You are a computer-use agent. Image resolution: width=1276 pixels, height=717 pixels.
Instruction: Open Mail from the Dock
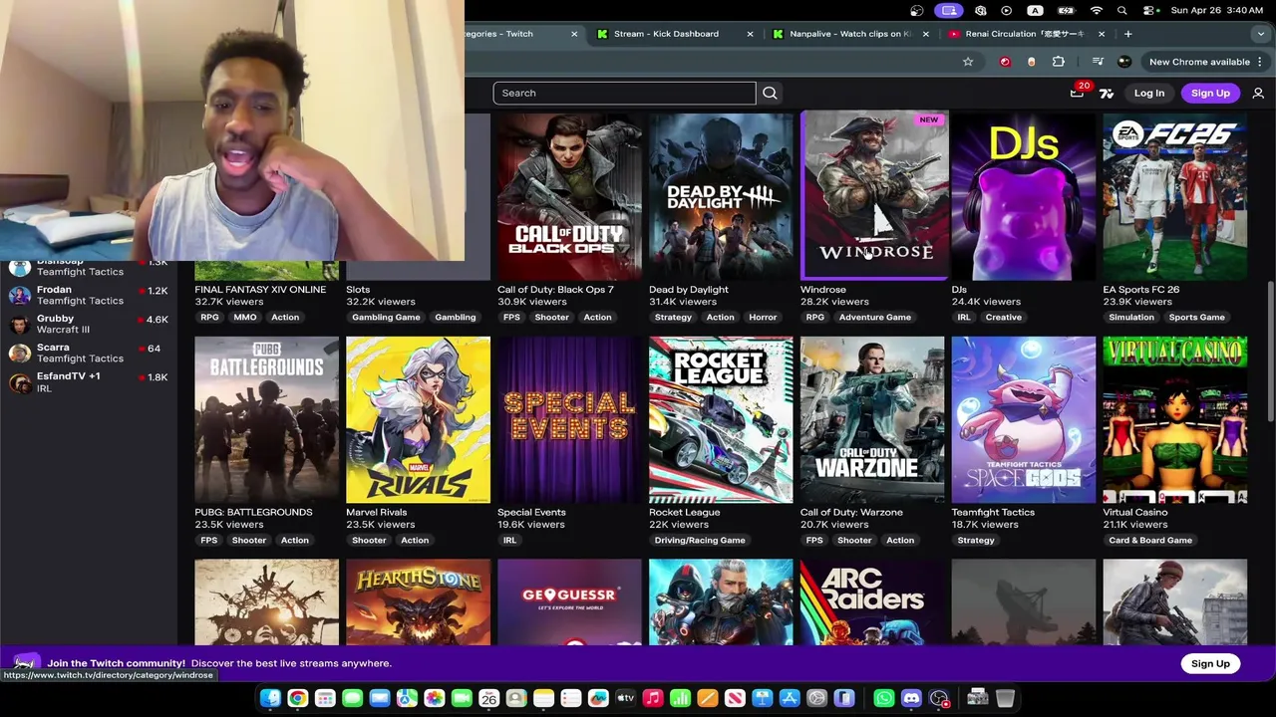[379, 698]
